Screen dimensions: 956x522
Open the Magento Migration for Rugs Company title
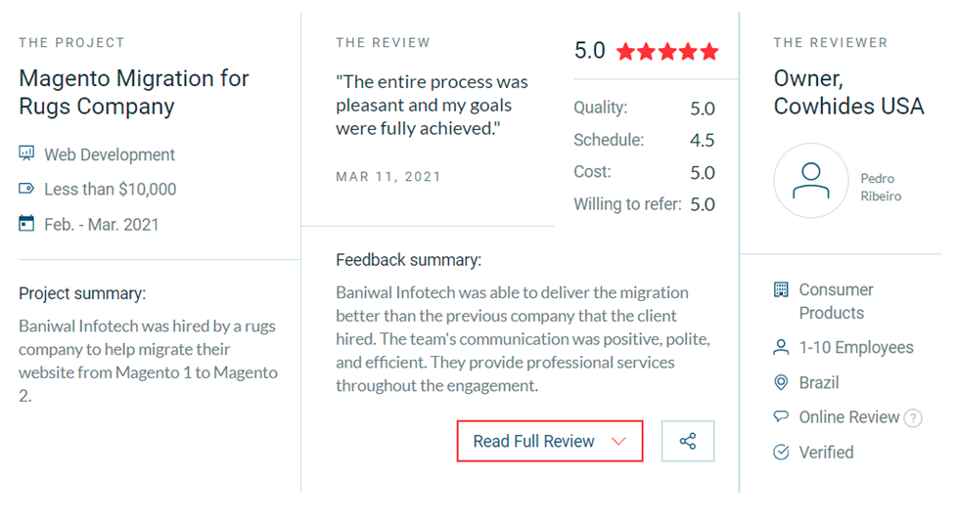tap(134, 92)
